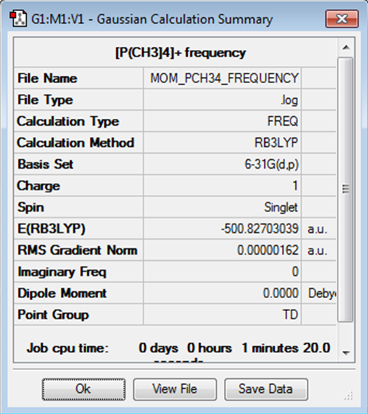The image size is (368, 414).
Task: Click the resize grip at window corner
Action: (x=349, y=396)
